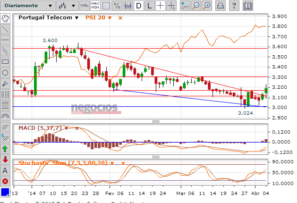Select the fan lines tool
297x203 pixels.
pos(5,84)
